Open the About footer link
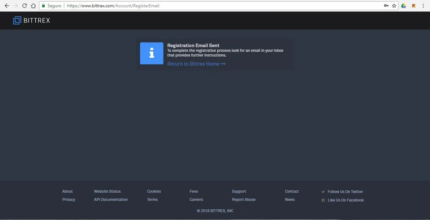This screenshot has height=220, width=430. [68, 192]
